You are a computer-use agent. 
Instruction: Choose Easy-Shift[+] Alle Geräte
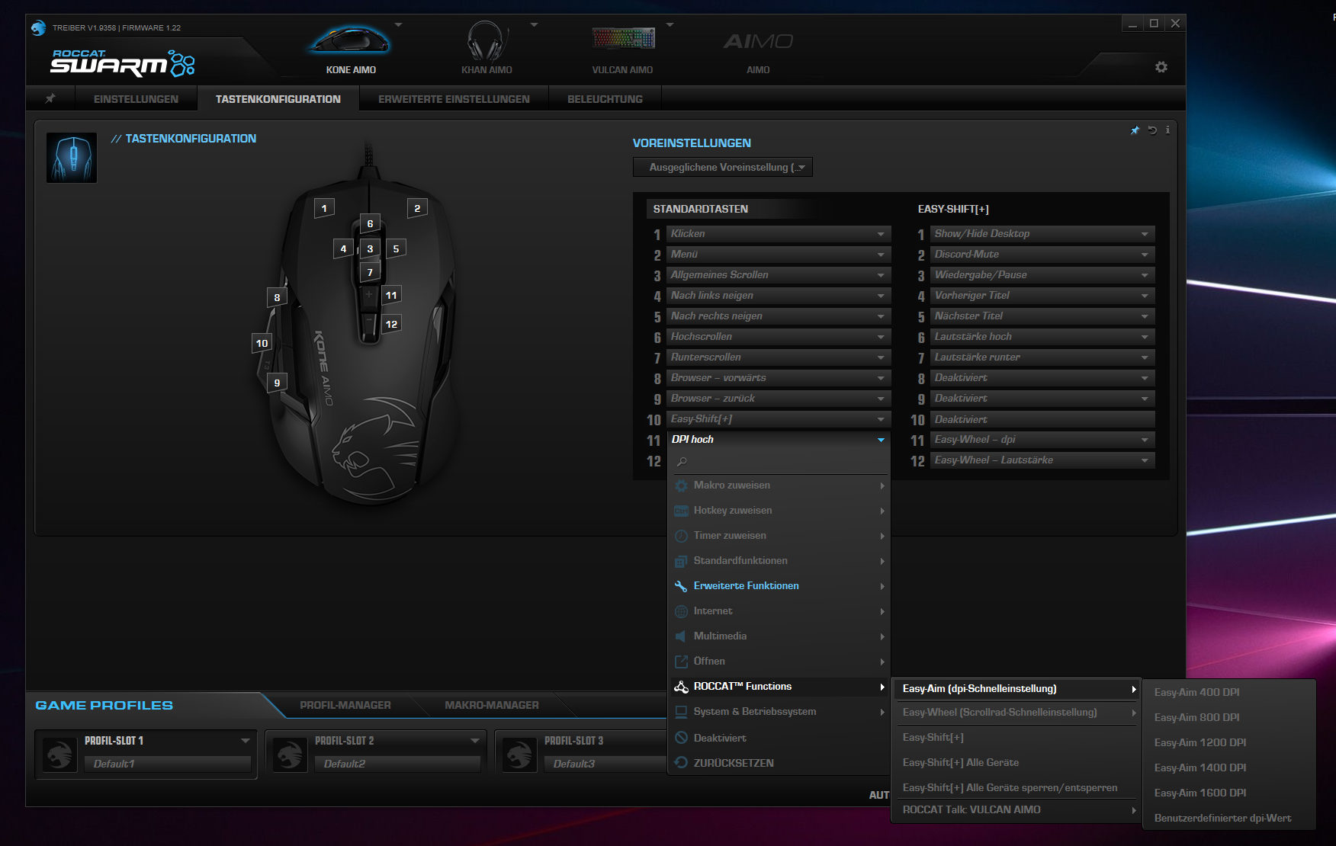[1016, 763]
